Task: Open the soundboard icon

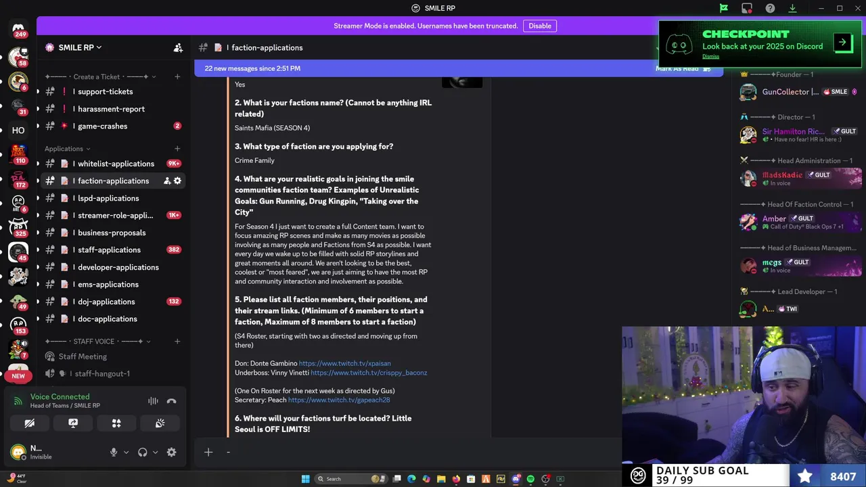Action: coord(160,423)
